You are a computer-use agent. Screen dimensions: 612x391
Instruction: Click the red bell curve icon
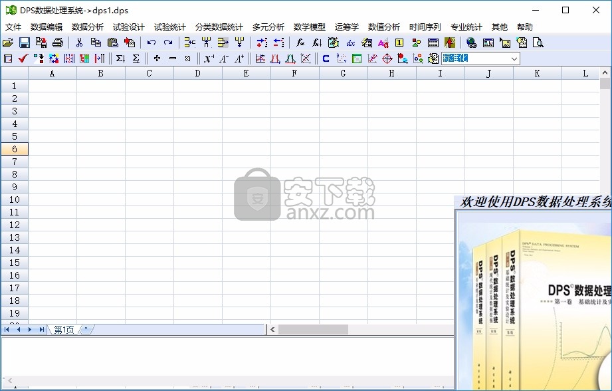tap(275, 59)
